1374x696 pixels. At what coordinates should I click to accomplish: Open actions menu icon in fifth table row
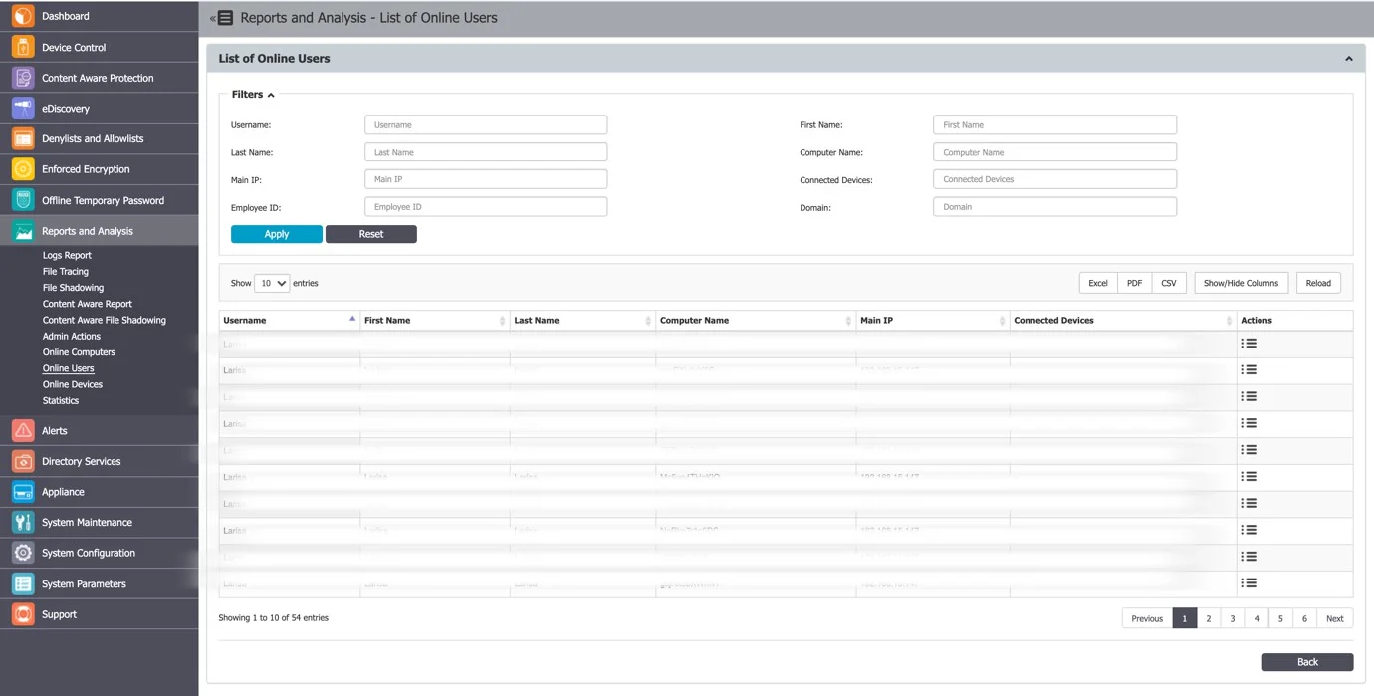(x=1249, y=450)
